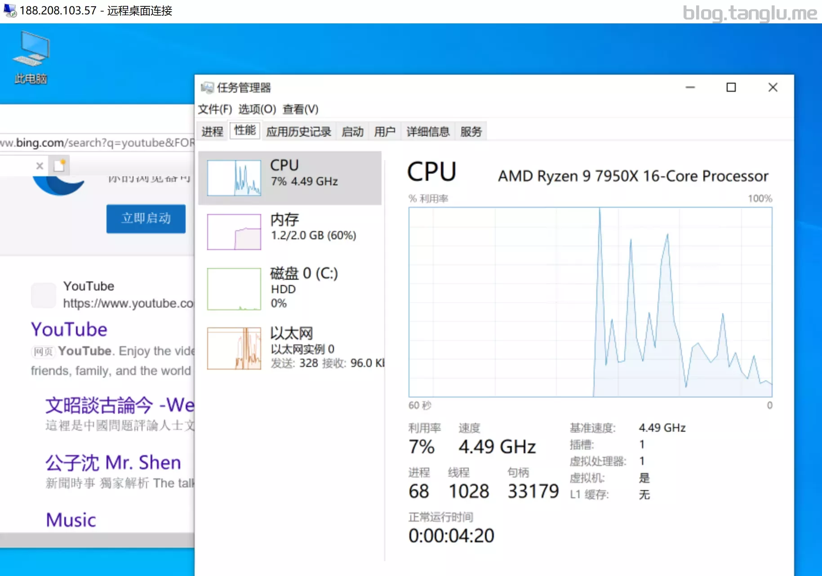Click the browser horizontal scrollbar
This screenshot has height=576, width=822.
97,540
